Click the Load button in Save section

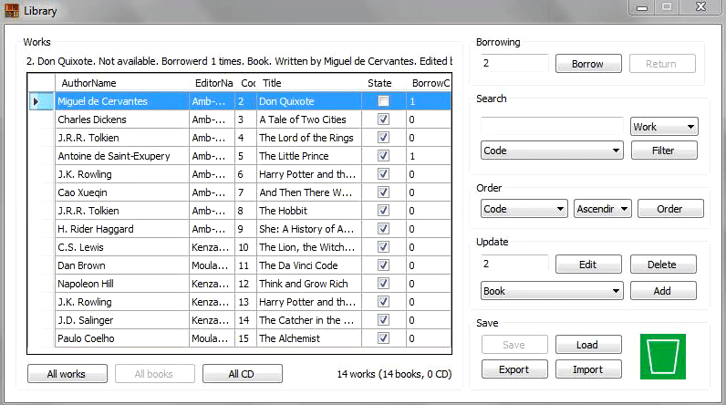pos(587,346)
